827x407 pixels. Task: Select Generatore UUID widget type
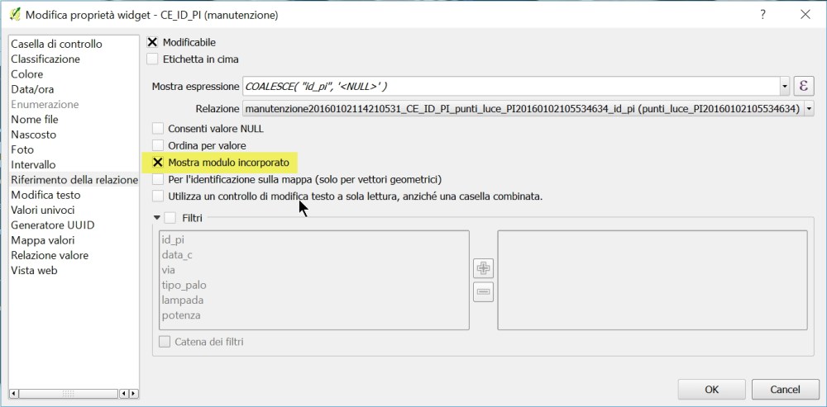click(53, 225)
